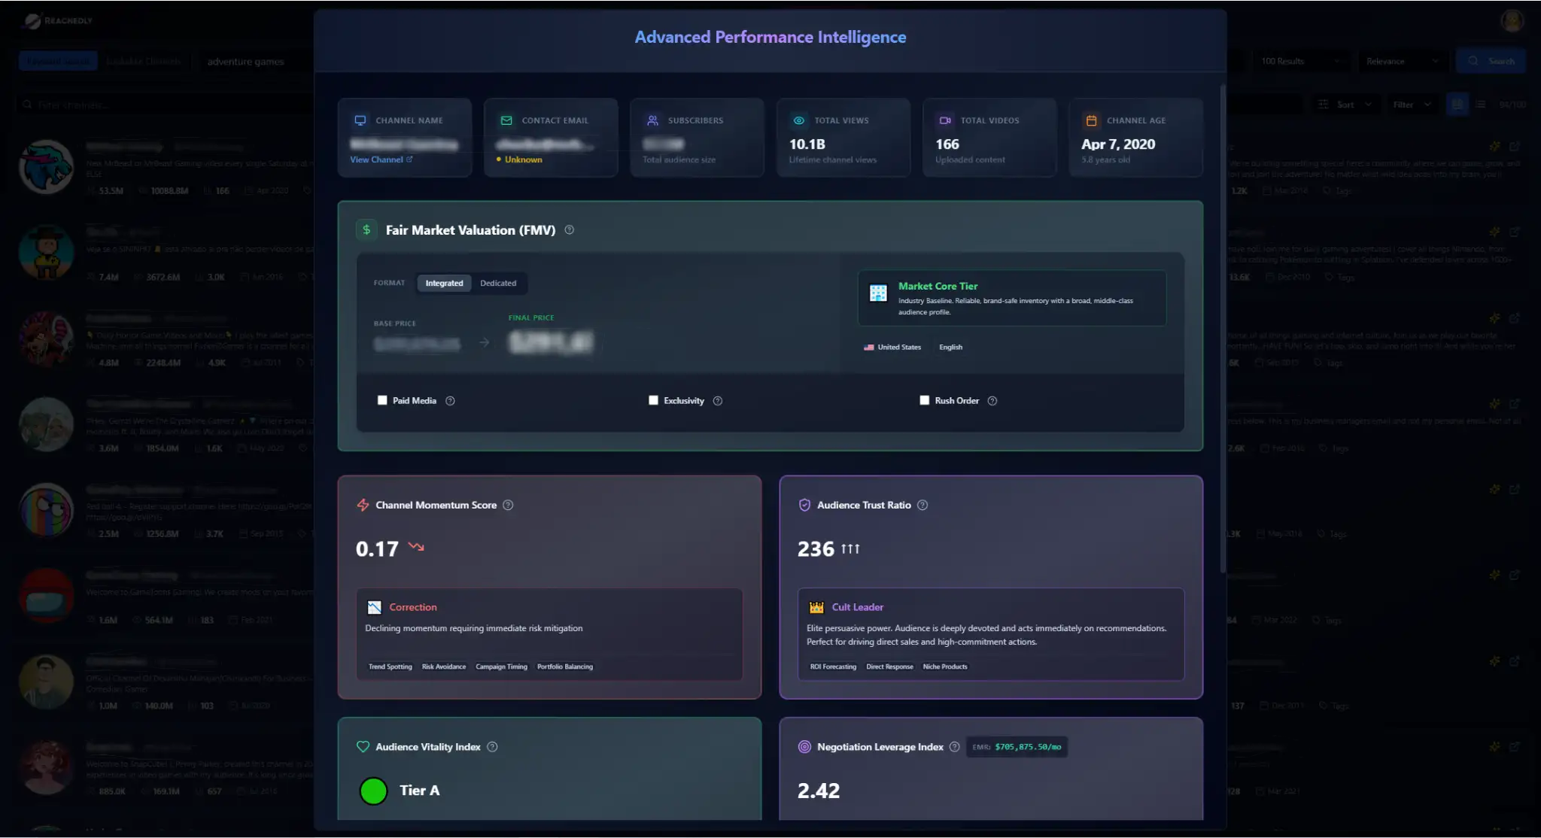Click the modal's vertical scrollbar
1541x838 pixels.
click(1222, 328)
